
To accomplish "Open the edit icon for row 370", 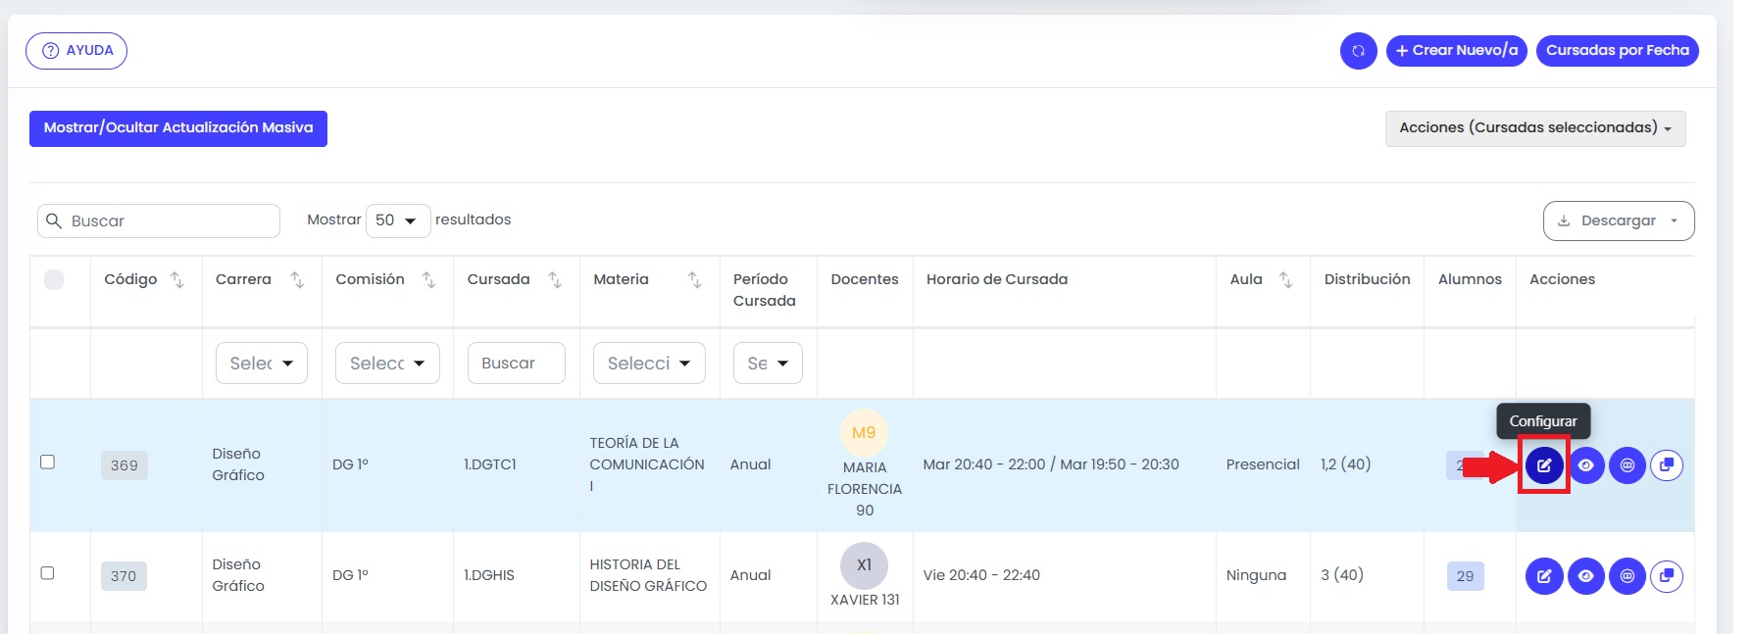I will (1544, 576).
